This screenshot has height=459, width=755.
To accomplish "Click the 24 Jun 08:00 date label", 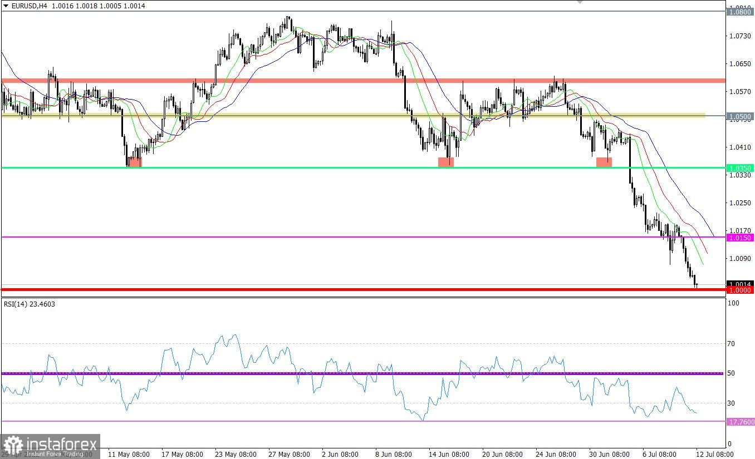I will pos(555,454).
